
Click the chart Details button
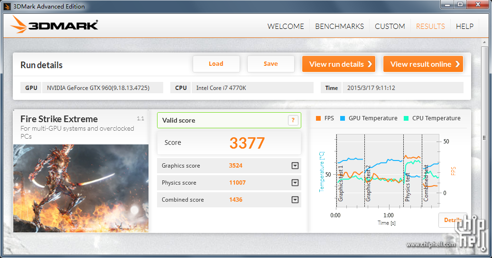(453, 220)
